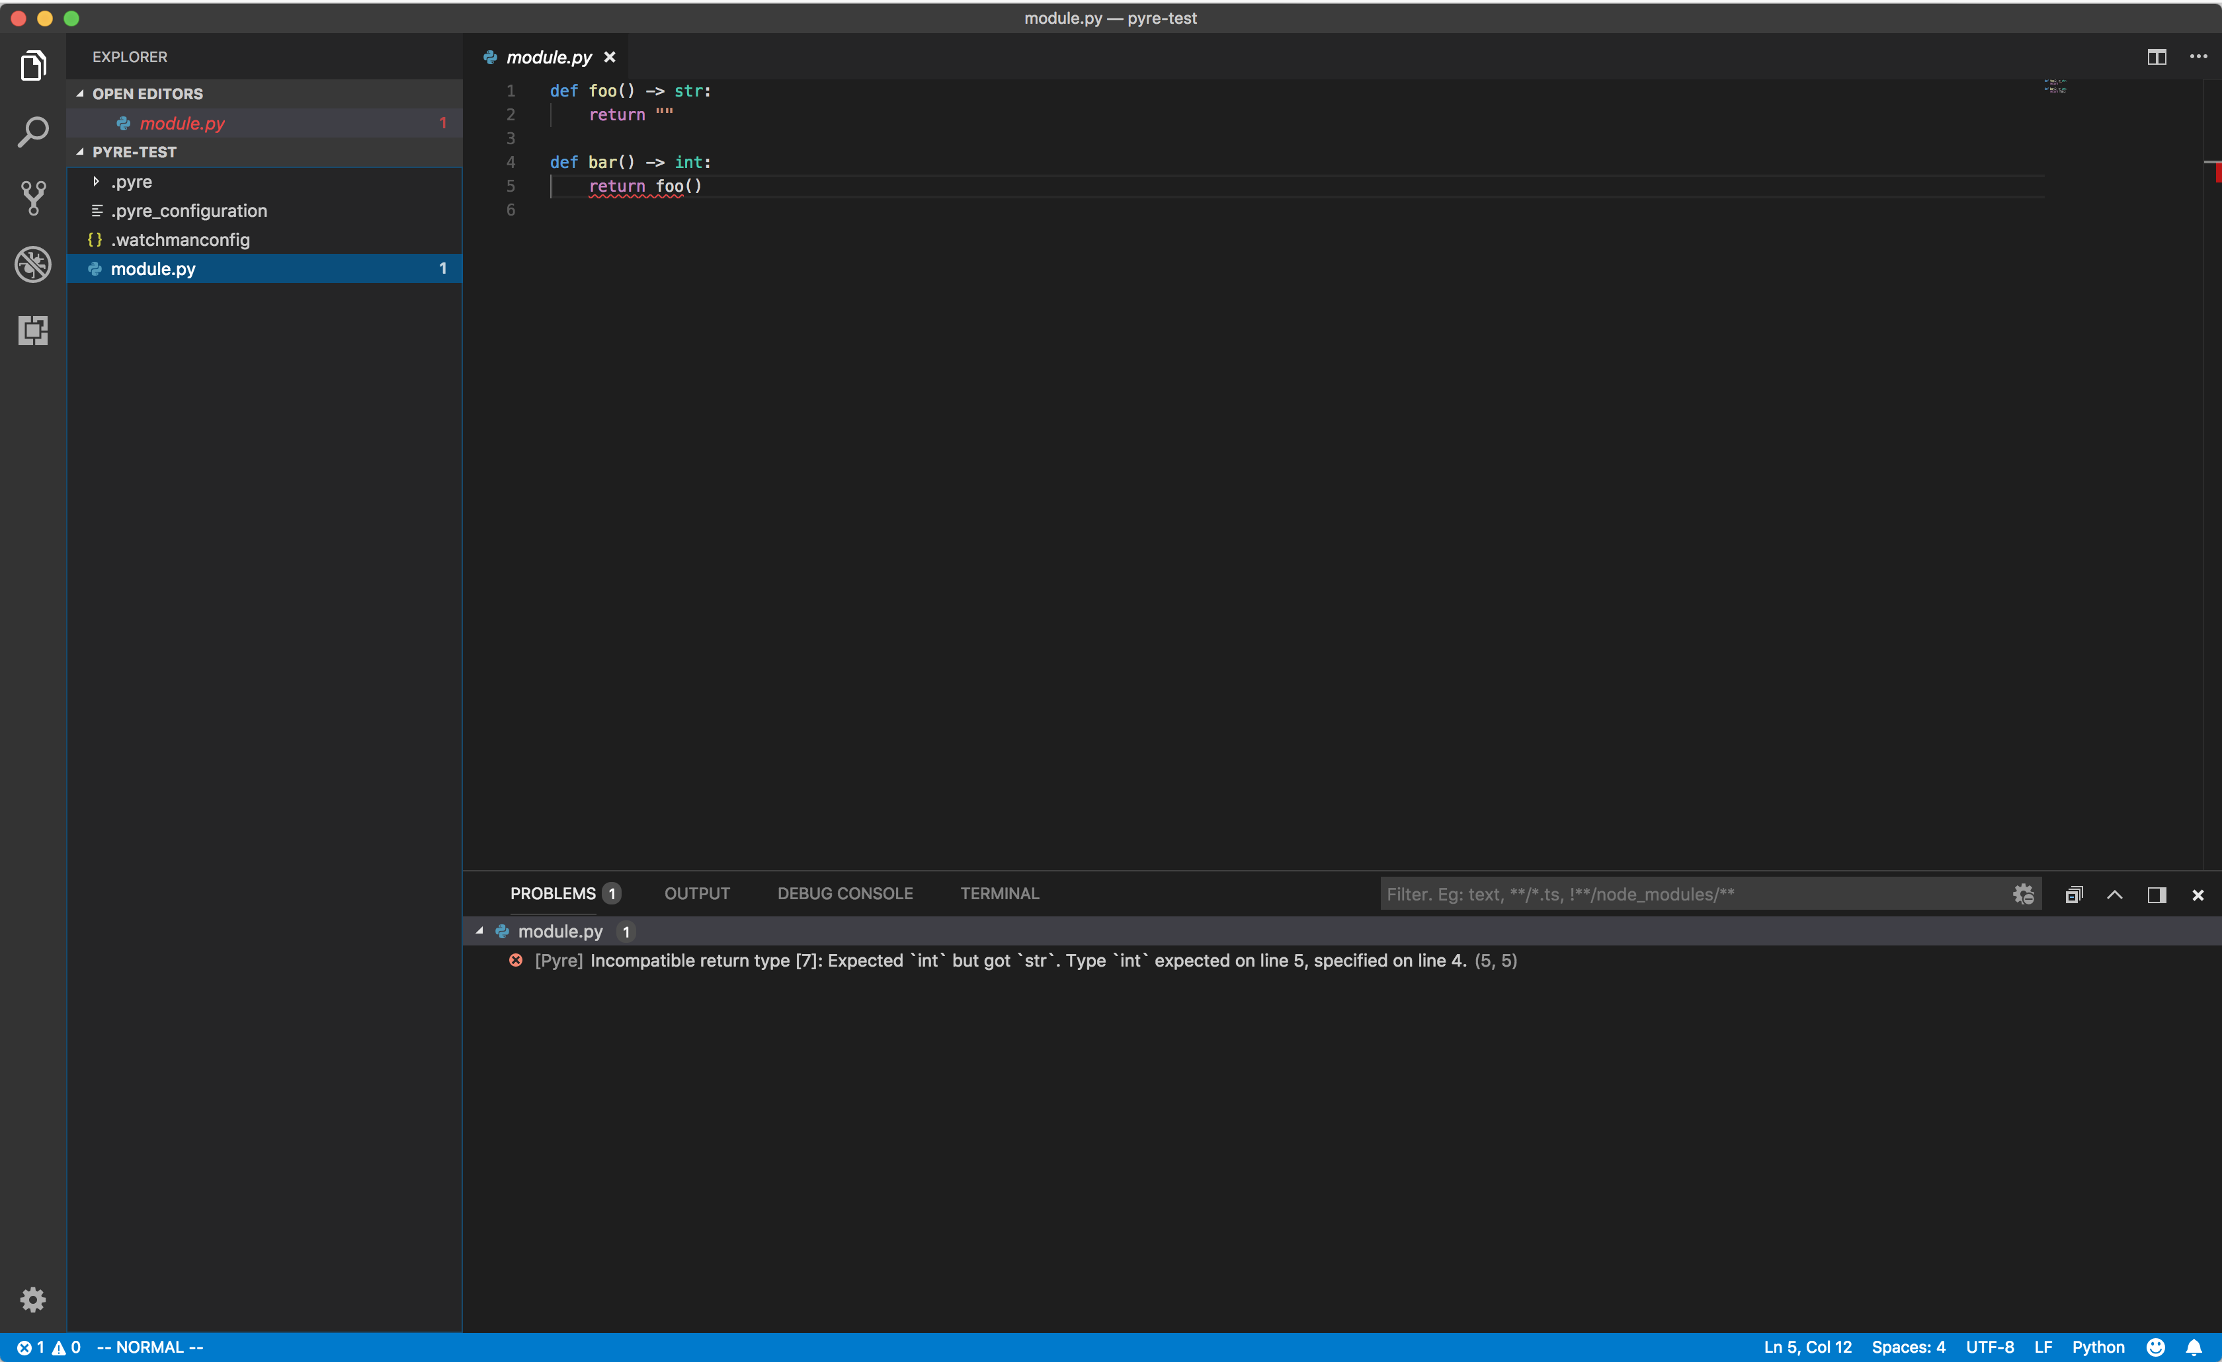Click the red error marker in overview ruler

(x=2217, y=172)
